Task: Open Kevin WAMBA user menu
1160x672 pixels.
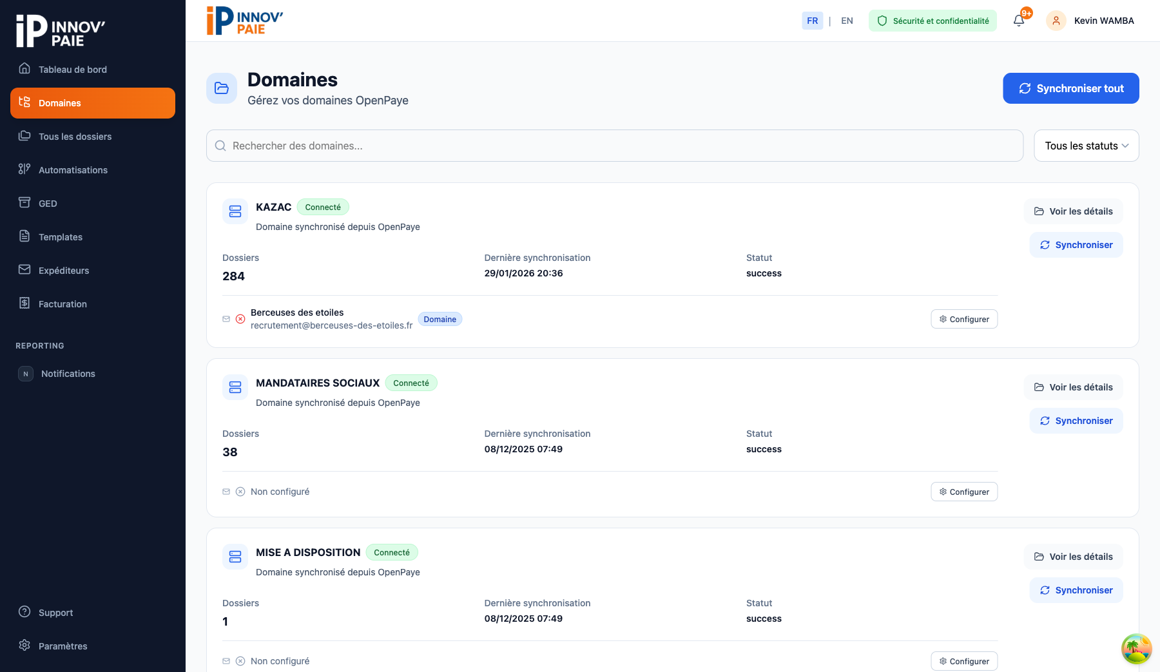Action: [x=1103, y=21]
